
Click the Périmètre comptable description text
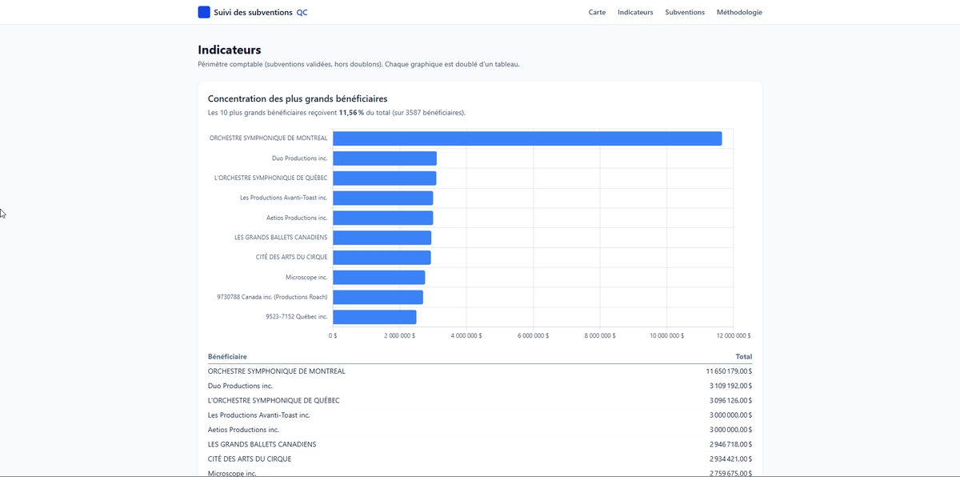[359, 64]
